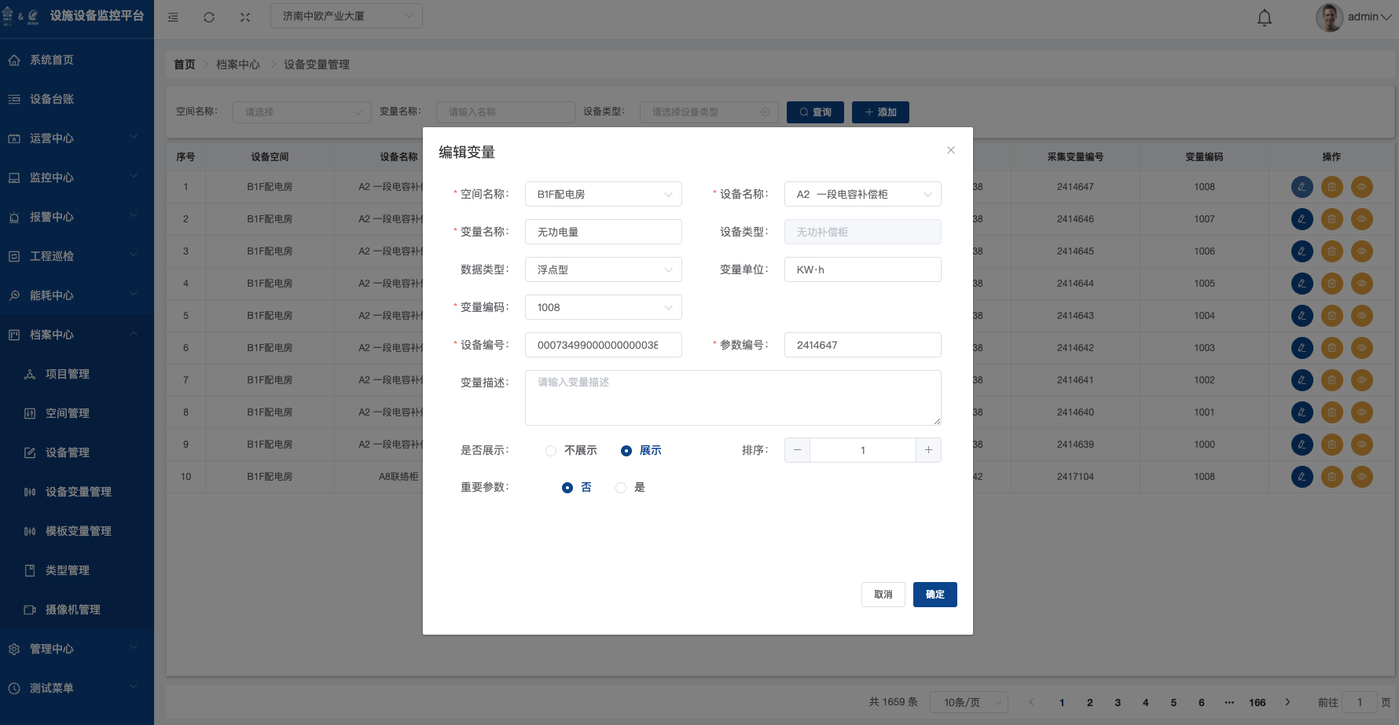Click the refresh icon in the top bar
Image resolution: width=1399 pixels, height=725 pixels.
pyautogui.click(x=209, y=17)
